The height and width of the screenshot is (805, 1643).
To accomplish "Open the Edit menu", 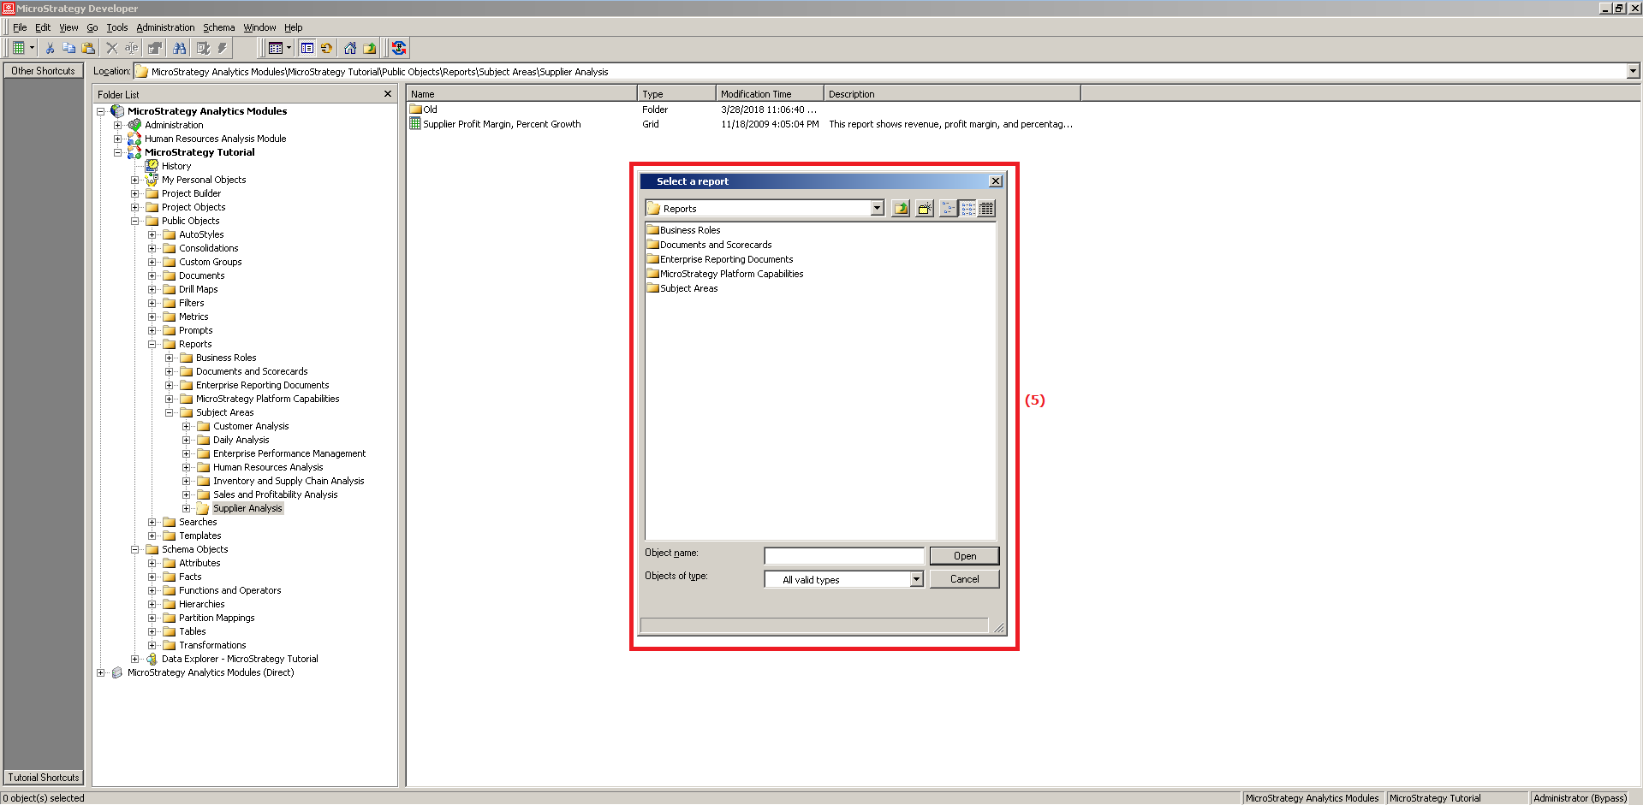I will [43, 27].
